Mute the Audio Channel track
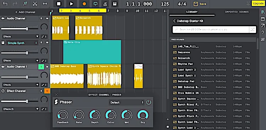Image resolution: width=266 pixels, height=130 pixels. 47,18
